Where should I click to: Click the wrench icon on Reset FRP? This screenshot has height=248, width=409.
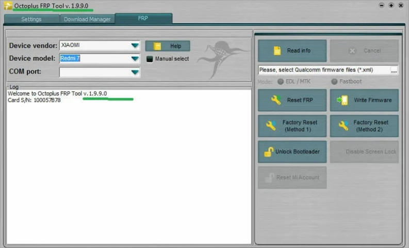(x=276, y=100)
